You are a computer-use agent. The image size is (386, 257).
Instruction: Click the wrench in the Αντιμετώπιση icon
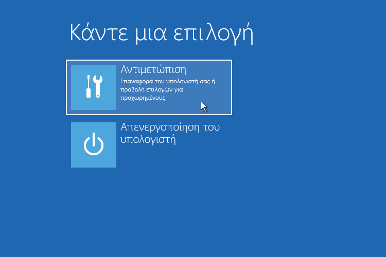coord(98,86)
